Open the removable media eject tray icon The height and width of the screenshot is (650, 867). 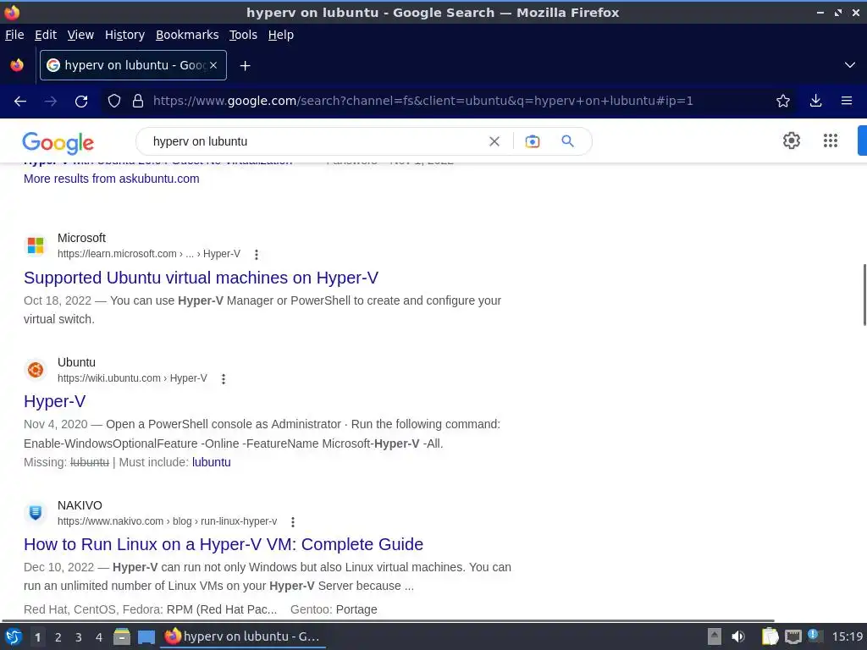click(x=715, y=636)
